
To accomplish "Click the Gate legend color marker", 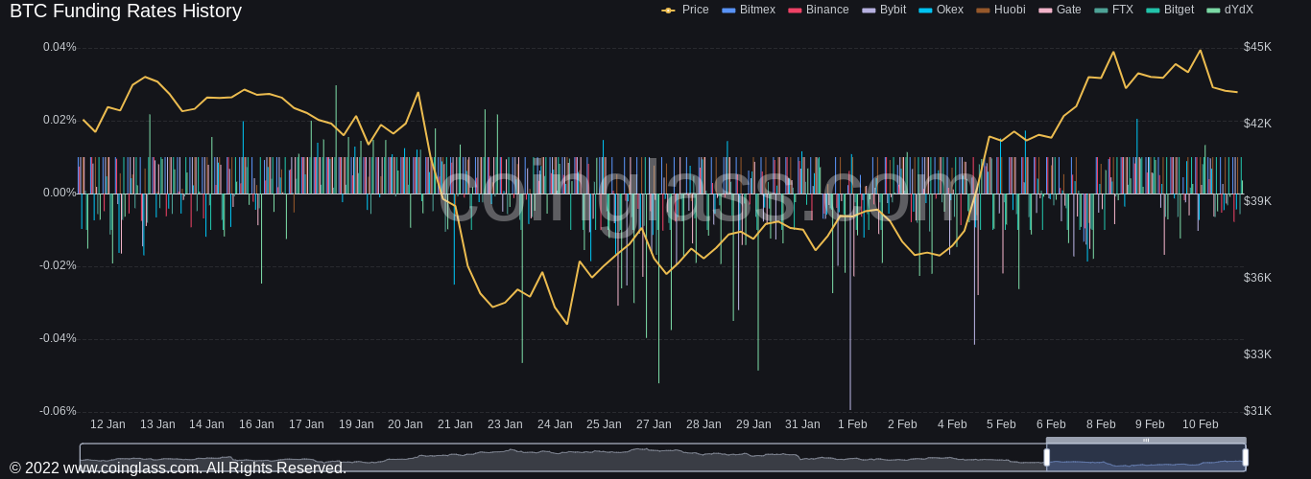I will click(1045, 11).
